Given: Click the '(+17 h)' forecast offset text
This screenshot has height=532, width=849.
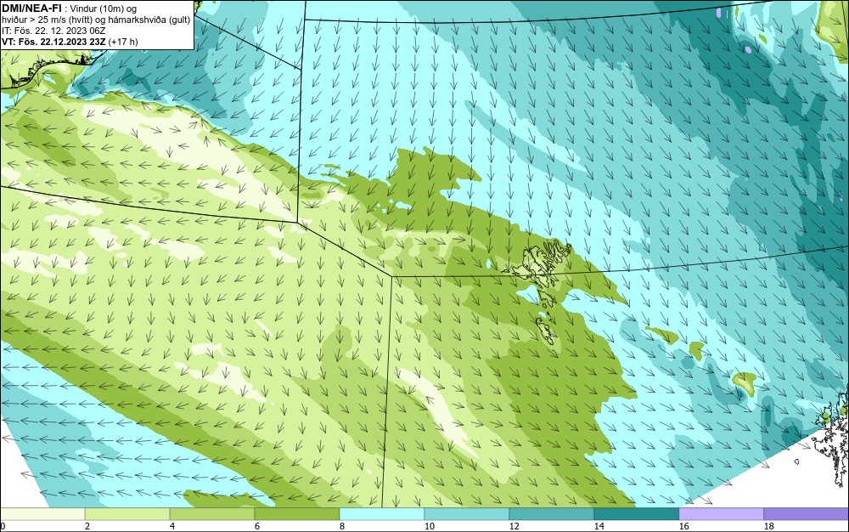Looking at the screenshot, I should click(123, 42).
